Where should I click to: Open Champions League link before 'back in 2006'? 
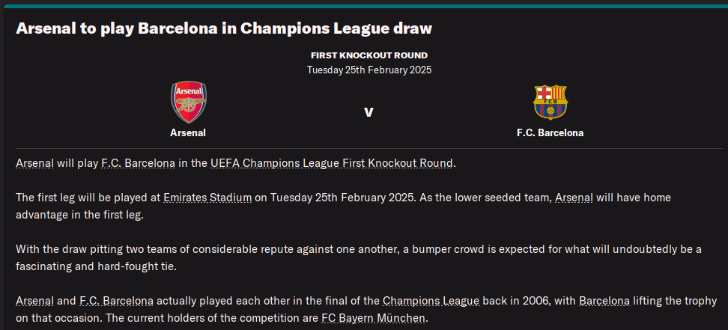(431, 302)
